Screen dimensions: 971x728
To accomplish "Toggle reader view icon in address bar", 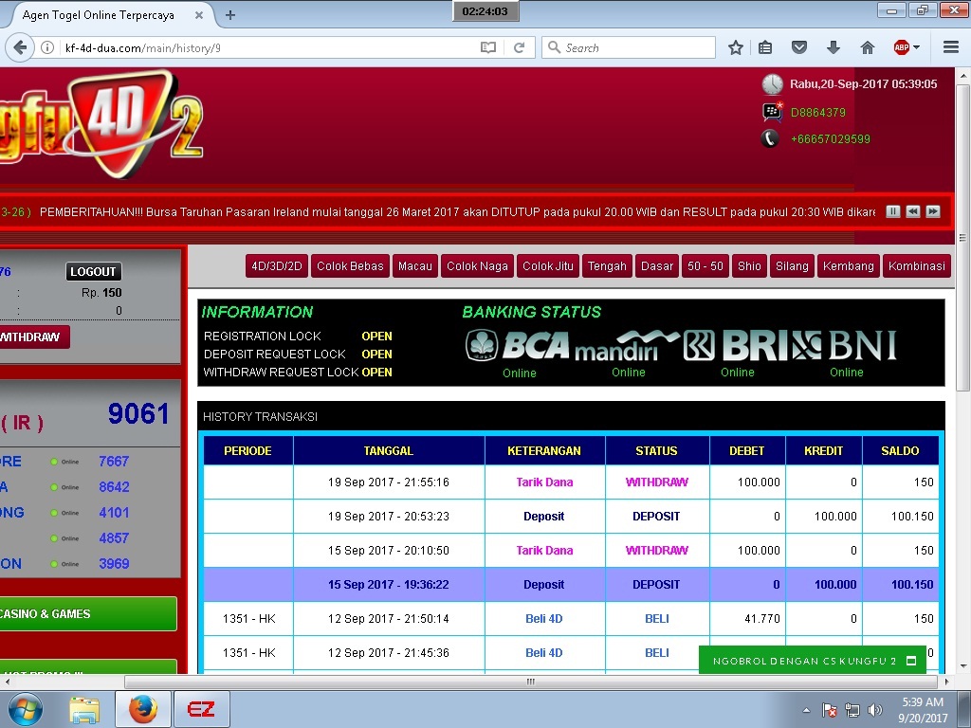I will pyautogui.click(x=487, y=47).
